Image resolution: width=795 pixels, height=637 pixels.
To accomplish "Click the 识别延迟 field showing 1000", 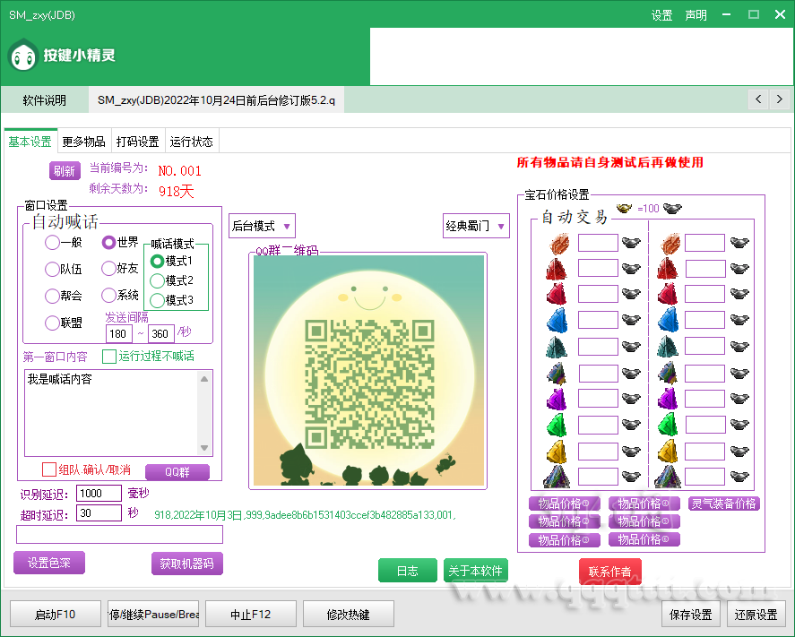I will [99, 493].
